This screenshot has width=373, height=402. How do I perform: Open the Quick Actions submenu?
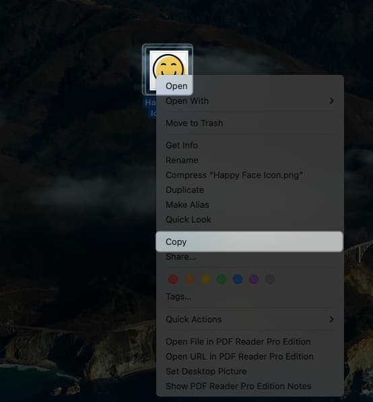[x=249, y=320]
